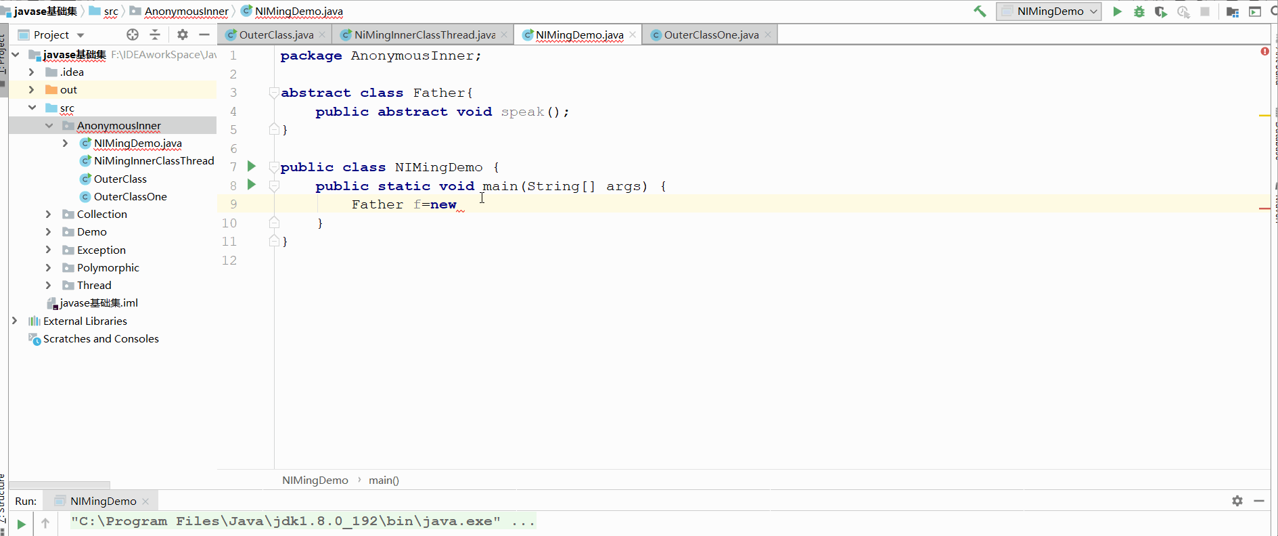
Task: Click the profiler run icon
Action: pos(1183,12)
